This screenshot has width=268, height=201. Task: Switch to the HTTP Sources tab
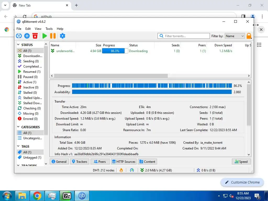[x=124, y=161]
